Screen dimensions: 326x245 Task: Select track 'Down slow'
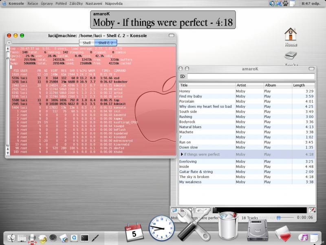tap(247, 147)
